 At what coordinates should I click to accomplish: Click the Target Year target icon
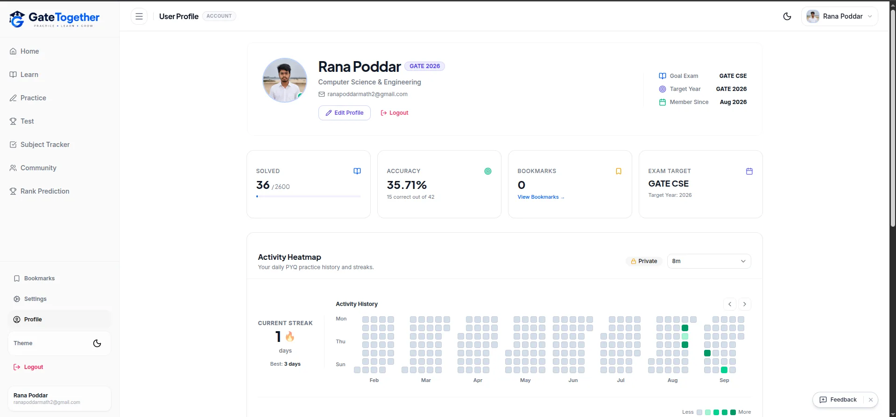[662, 89]
